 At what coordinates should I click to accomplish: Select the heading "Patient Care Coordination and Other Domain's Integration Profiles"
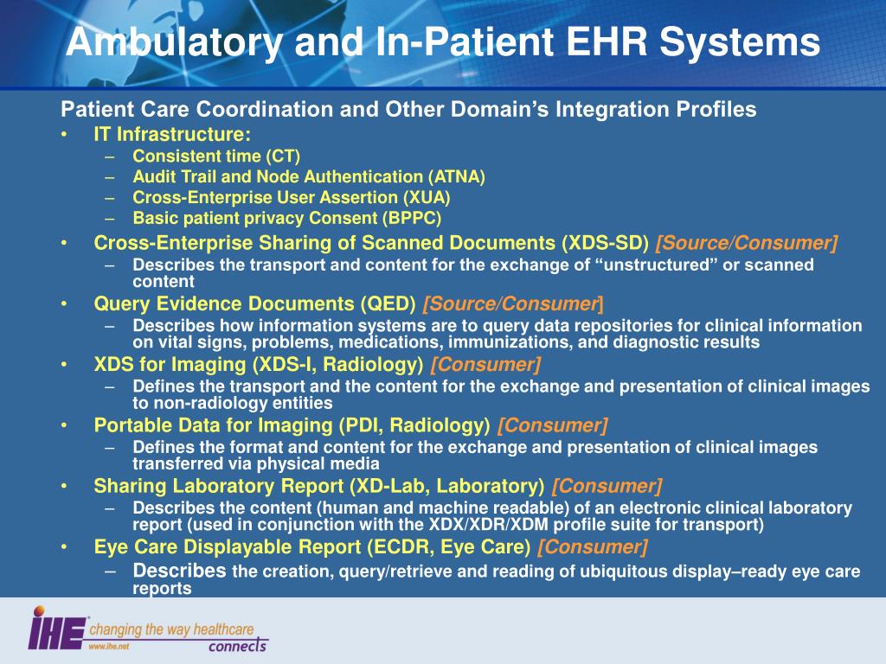point(408,109)
